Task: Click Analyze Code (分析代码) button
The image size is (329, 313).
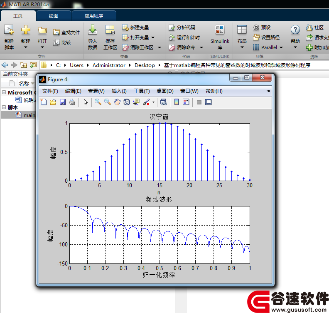Action: coord(182,27)
